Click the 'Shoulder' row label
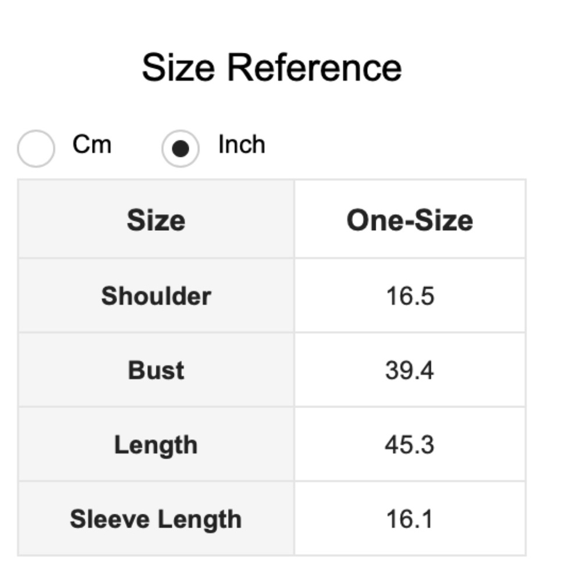Viewport: 582px width, 582px height. [x=156, y=296]
